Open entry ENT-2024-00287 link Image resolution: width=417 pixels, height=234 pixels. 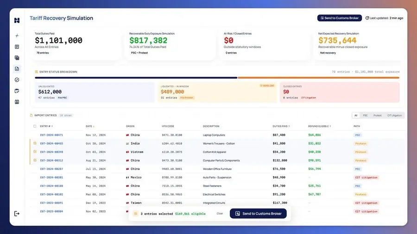(x=51, y=169)
